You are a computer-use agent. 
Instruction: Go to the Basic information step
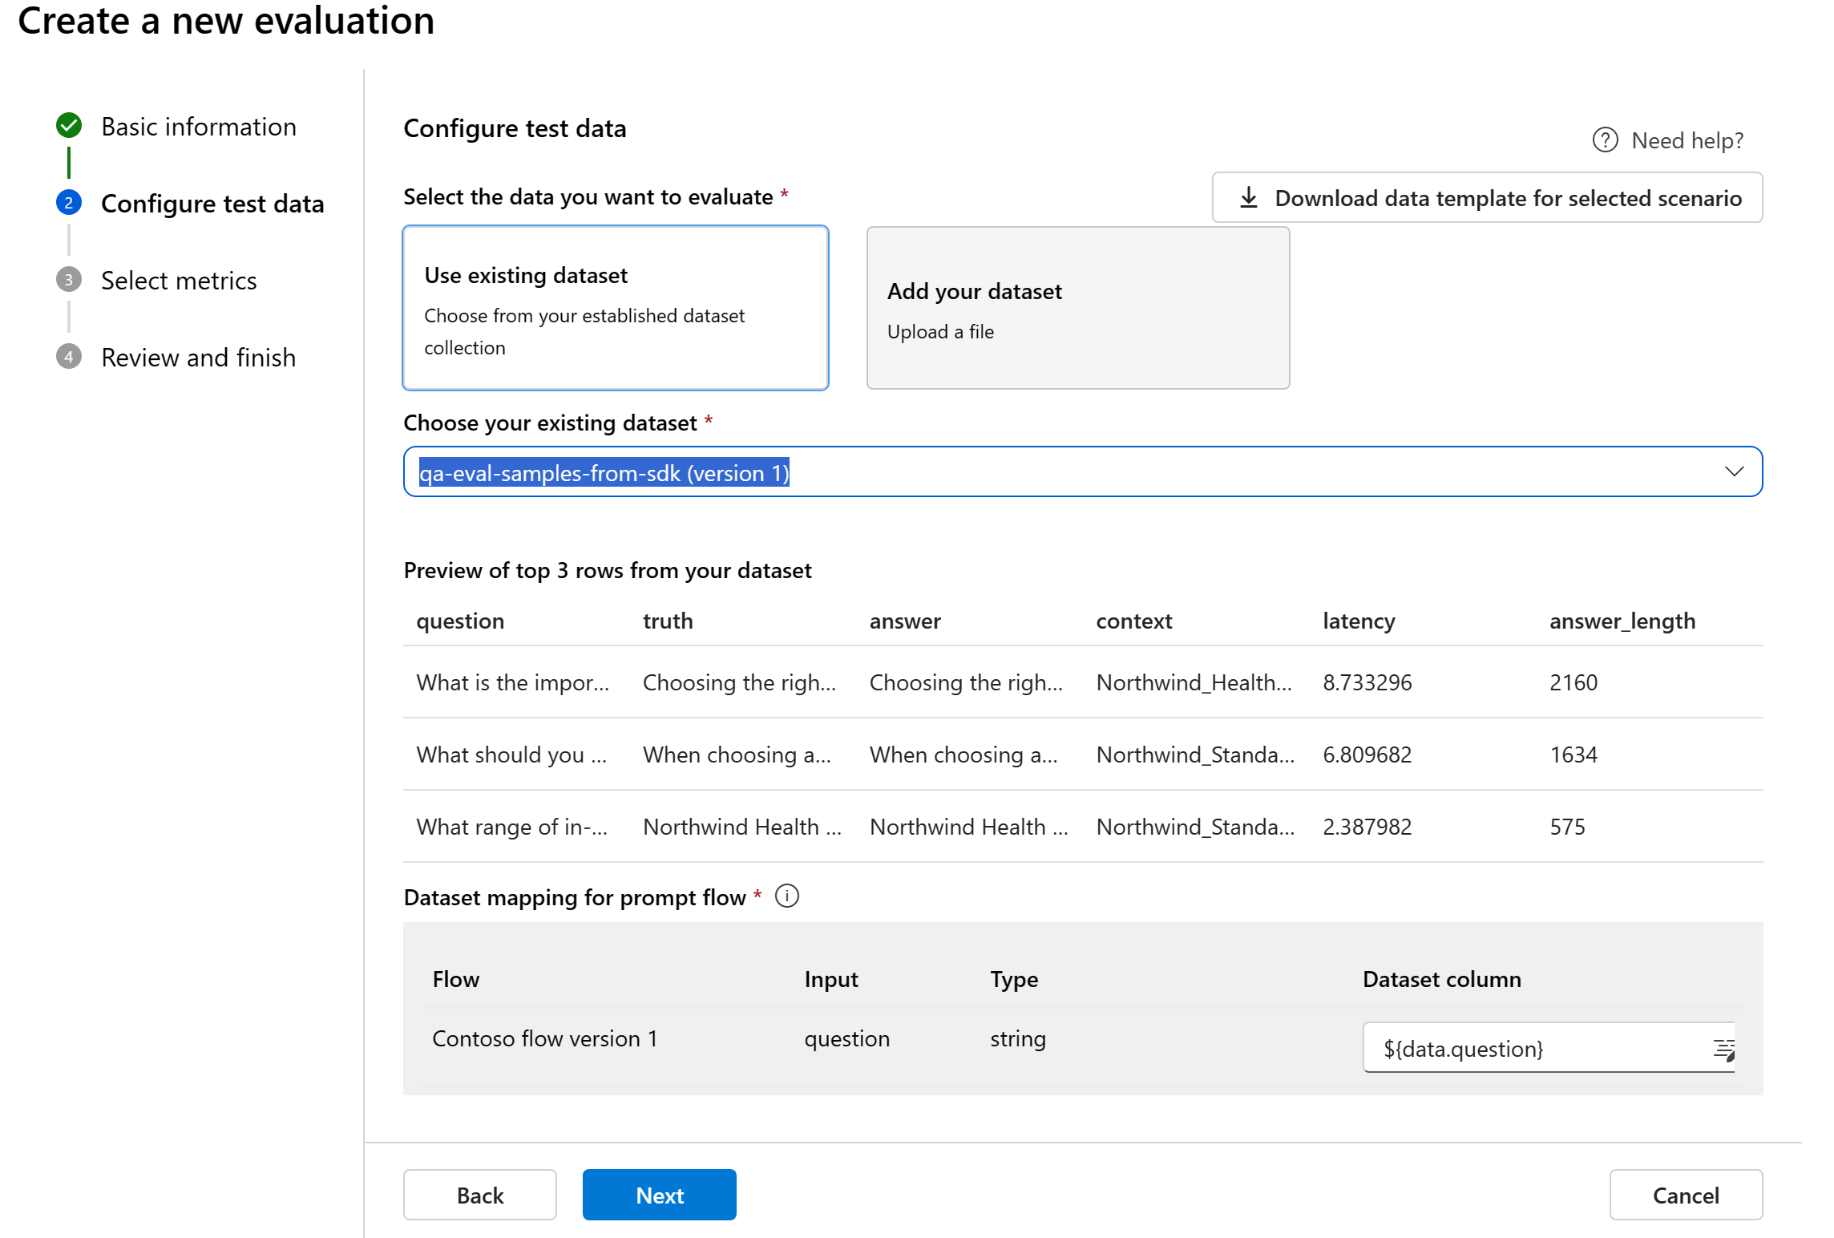pyautogui.click(x=198, y=127)
